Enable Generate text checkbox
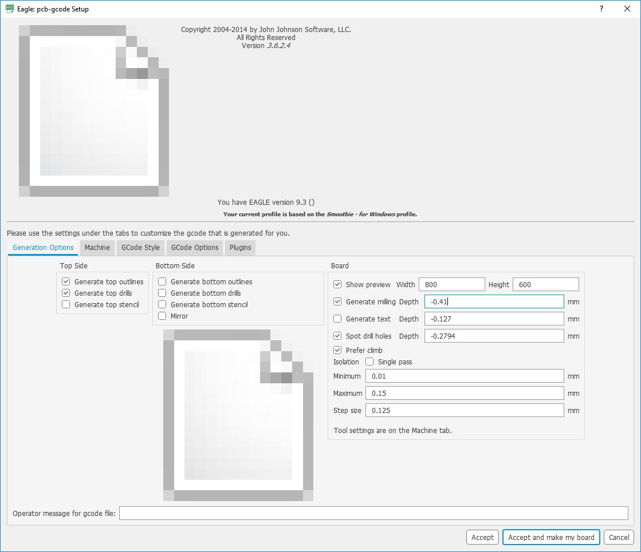Viewport: 641px width, 552px height. pyautogui.click(x=337, y=319)
